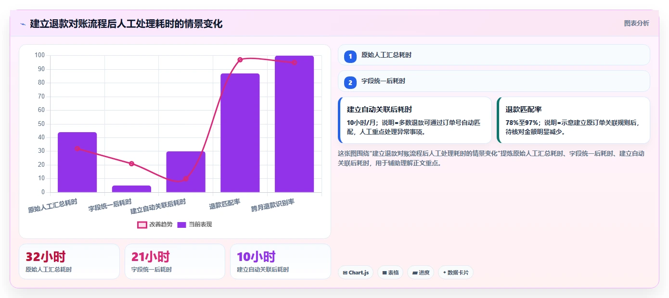The image size is (669, 298).
Task: Select list row 字段统一后耗时
Action: pyautogui.click(x=494, y=81)
